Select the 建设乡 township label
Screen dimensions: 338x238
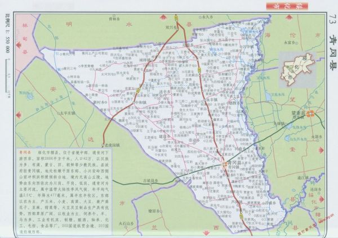click(x=164, y=137)
